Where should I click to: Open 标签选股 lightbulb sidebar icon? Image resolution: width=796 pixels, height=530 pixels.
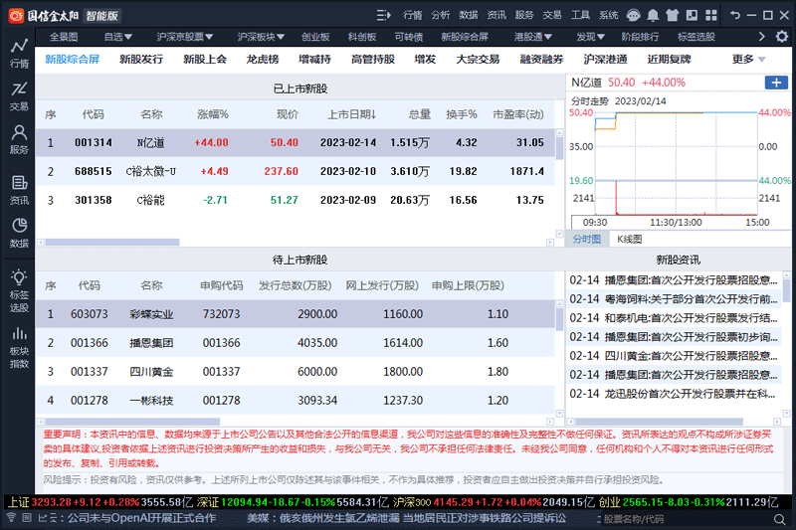pos(19,286)
